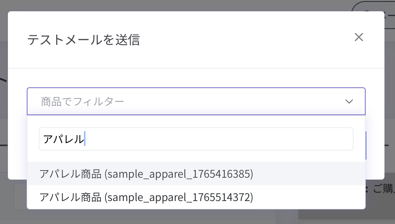Collapse the 商品でフィルター dropdown chevron
The height and width of the screenshot is (224, 395).
click(x=349, y=101)
